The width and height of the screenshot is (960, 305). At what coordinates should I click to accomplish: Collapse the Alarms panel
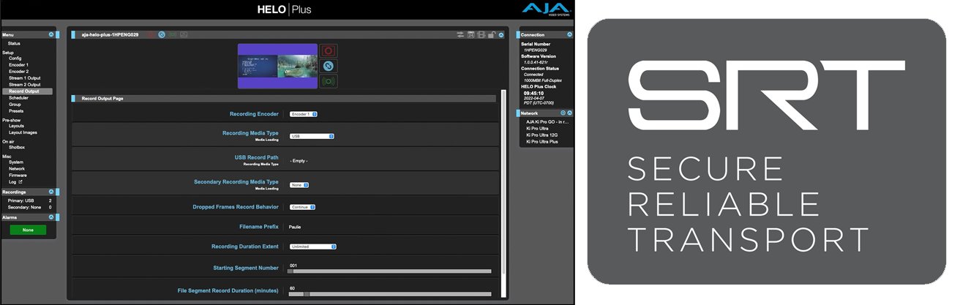(50, 217)
